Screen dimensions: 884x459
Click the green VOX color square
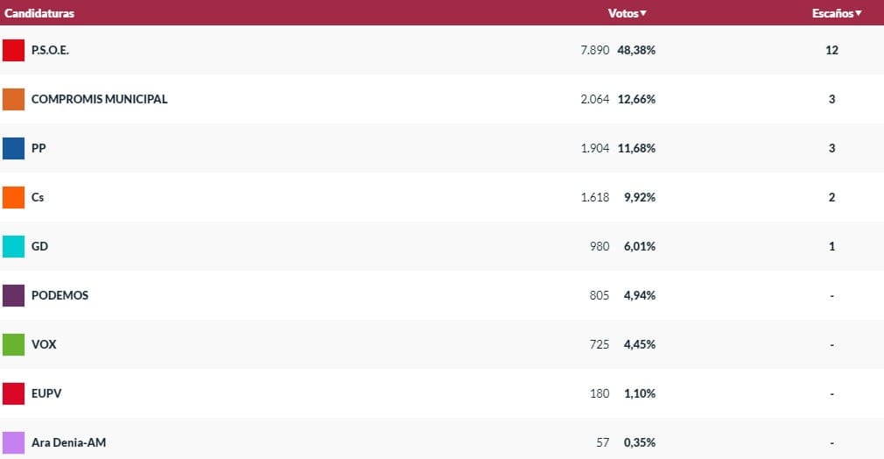tap(13, 344)
